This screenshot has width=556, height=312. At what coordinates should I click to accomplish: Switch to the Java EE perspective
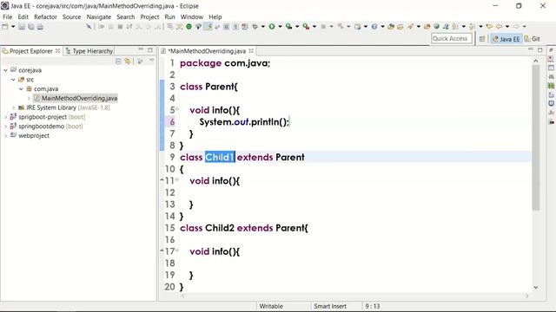click(506, 39)
